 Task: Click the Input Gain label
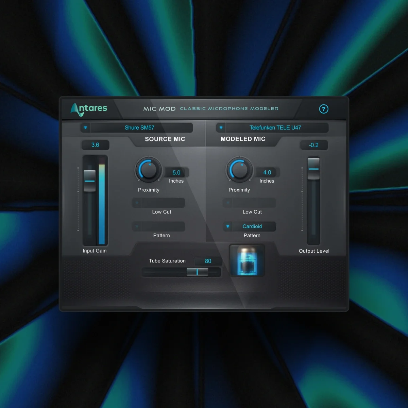coord(95,251)
